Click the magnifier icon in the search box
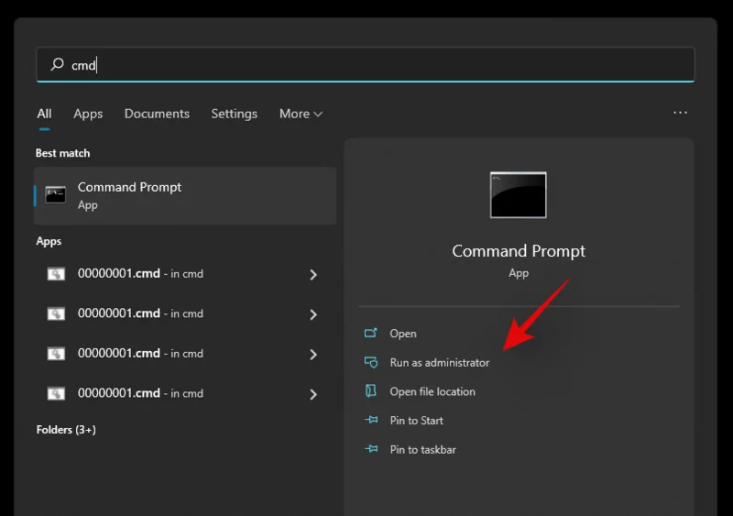Screen dimensions: 733x516 coord(57,65)
